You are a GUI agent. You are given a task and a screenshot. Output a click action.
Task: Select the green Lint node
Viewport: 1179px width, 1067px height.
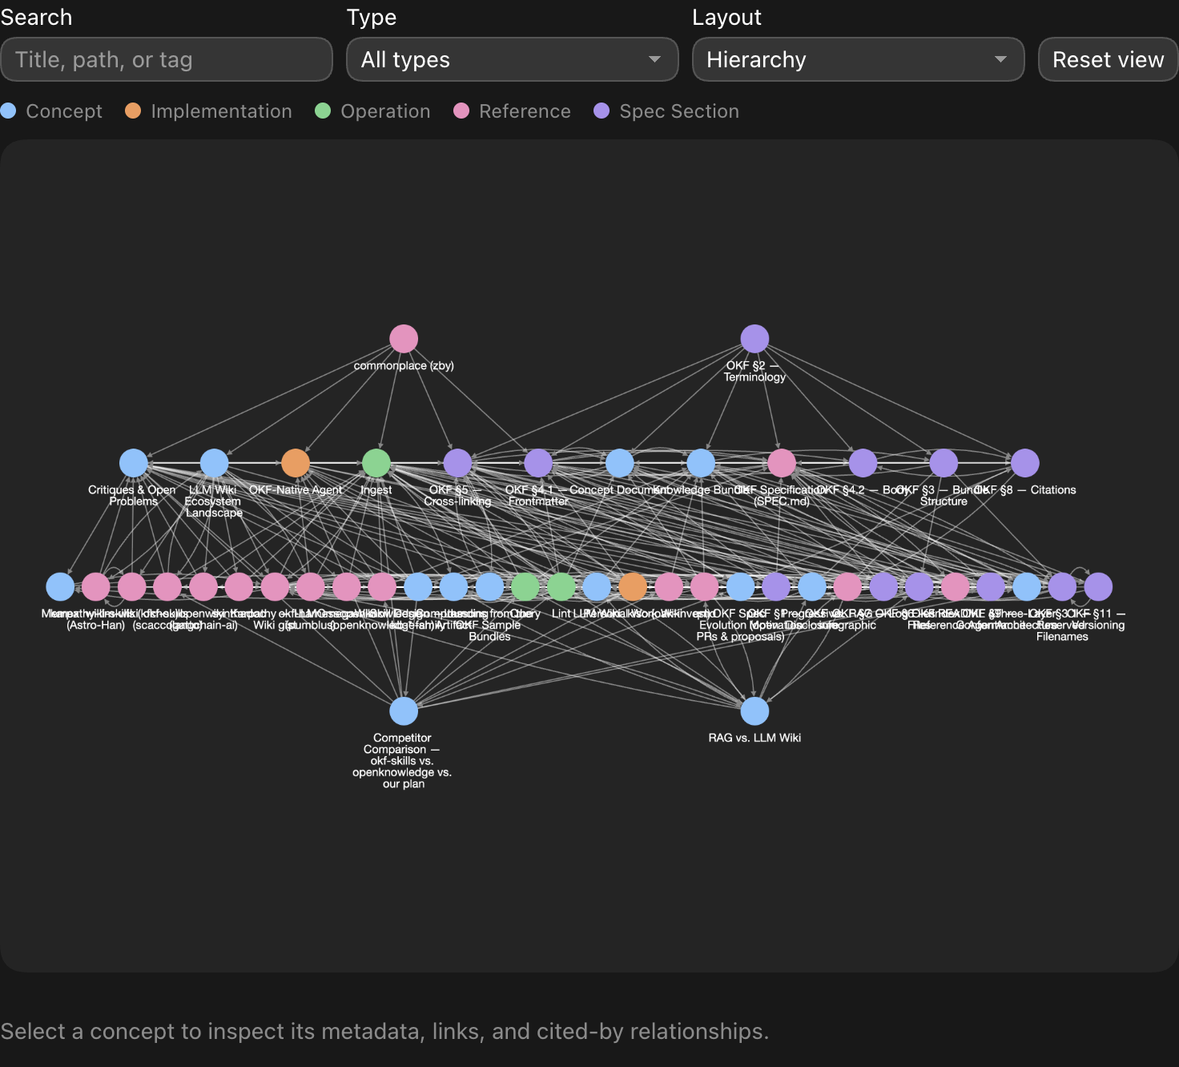(561, 587)
